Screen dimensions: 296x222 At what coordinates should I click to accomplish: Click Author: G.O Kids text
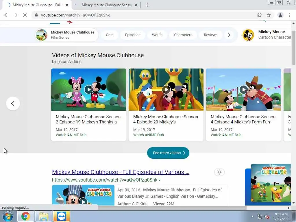(x=132, y=204)
